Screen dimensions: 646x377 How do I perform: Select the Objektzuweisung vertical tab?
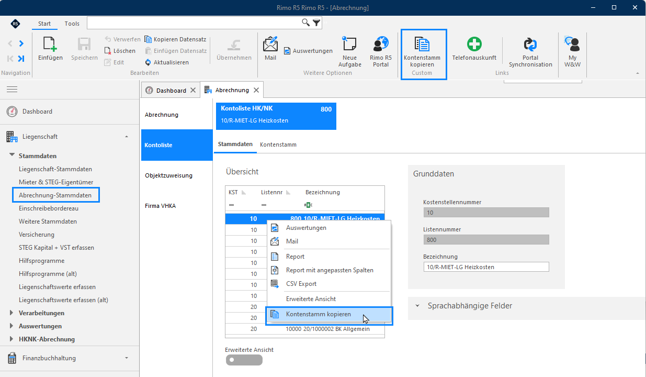point(177,175)
